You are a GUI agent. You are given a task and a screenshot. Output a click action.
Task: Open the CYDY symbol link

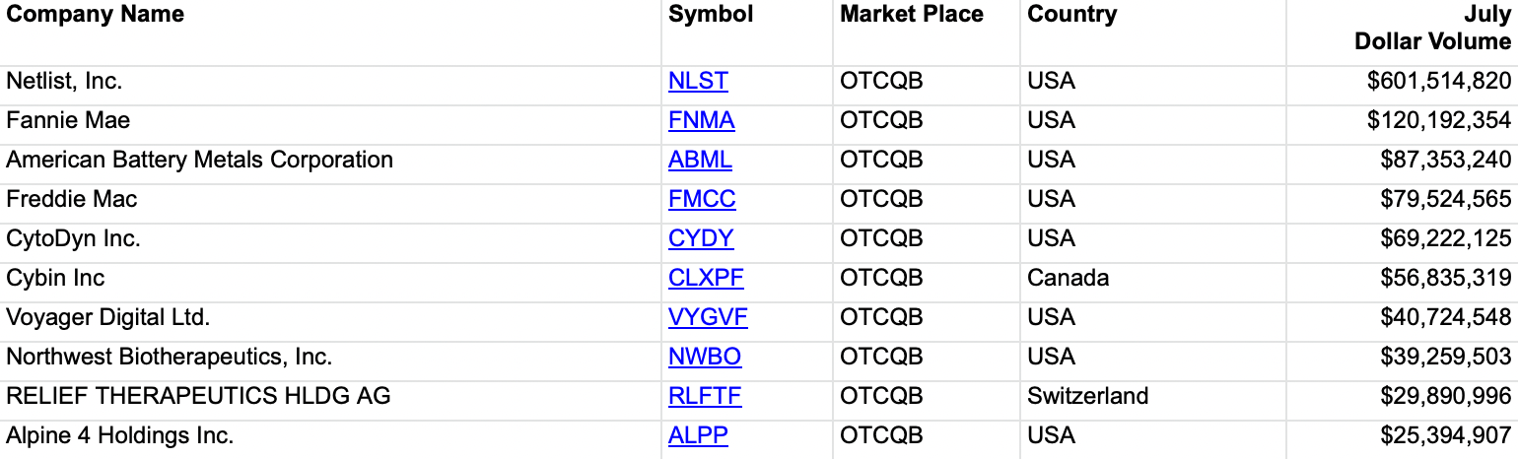pyautogui.click(x=701, y=239)
